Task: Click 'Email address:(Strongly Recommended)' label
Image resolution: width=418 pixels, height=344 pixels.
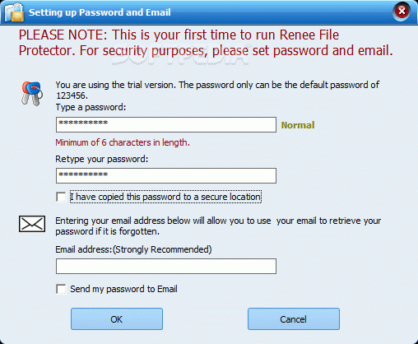Action: (x=133, y=249)
